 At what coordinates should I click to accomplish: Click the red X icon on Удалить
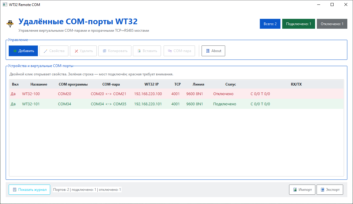(x=76, y=51)
